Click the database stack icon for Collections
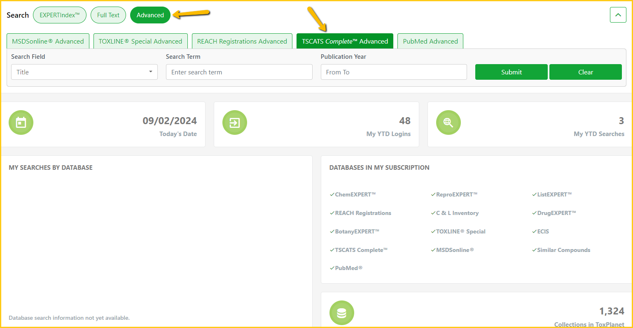The height and width of the screenshot is (328, 633). (x=341, y=313)
